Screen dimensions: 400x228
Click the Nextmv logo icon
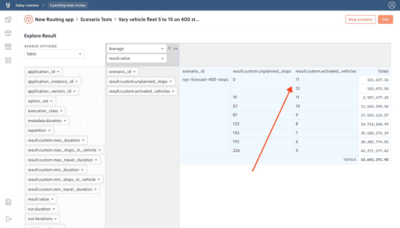coord(8,5)
